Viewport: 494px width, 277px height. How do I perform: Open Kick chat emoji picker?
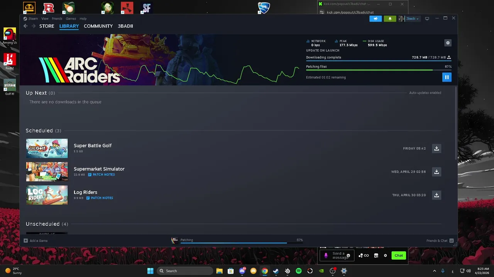[349, 255]
